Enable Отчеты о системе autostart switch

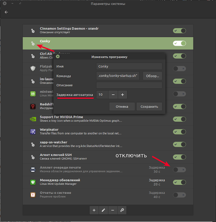(x=179, y=195)
